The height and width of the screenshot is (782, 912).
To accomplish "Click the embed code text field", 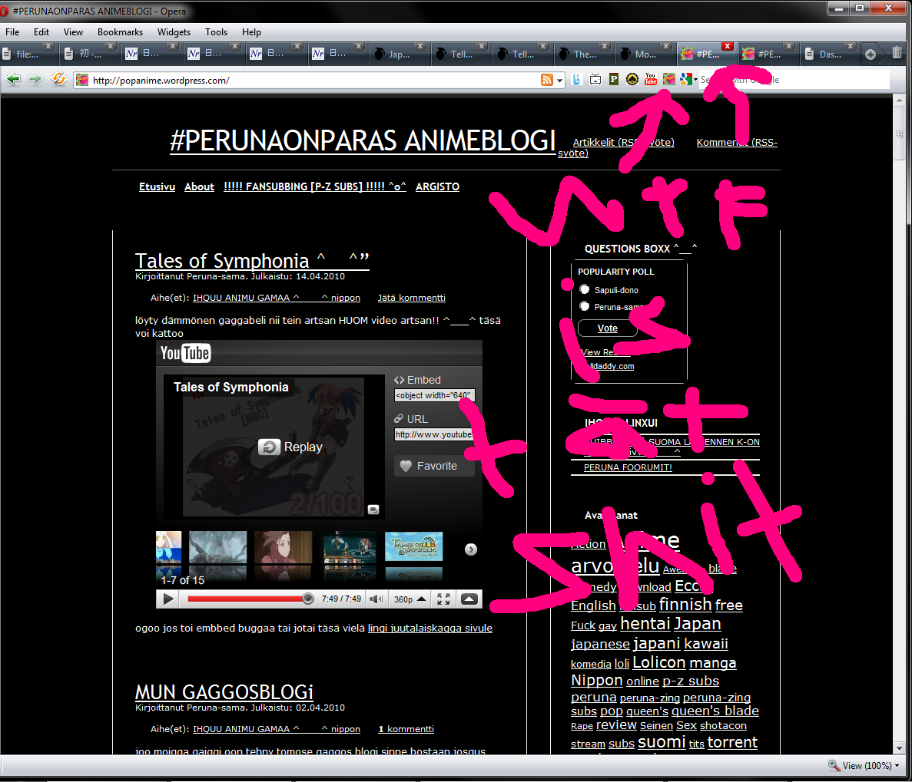I will point(434,395).
